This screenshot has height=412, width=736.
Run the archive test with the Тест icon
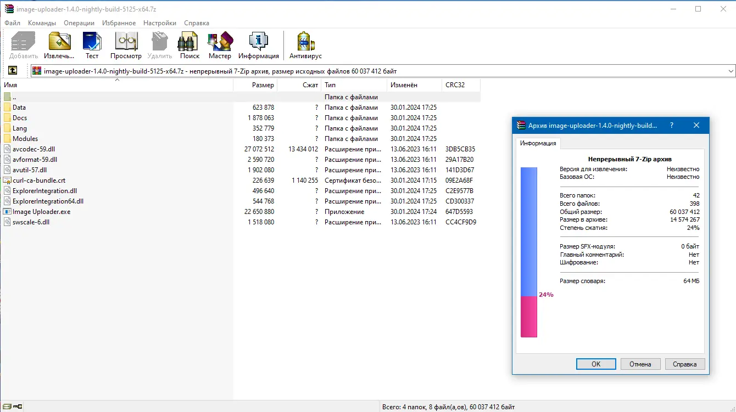(x=92, y=41)
